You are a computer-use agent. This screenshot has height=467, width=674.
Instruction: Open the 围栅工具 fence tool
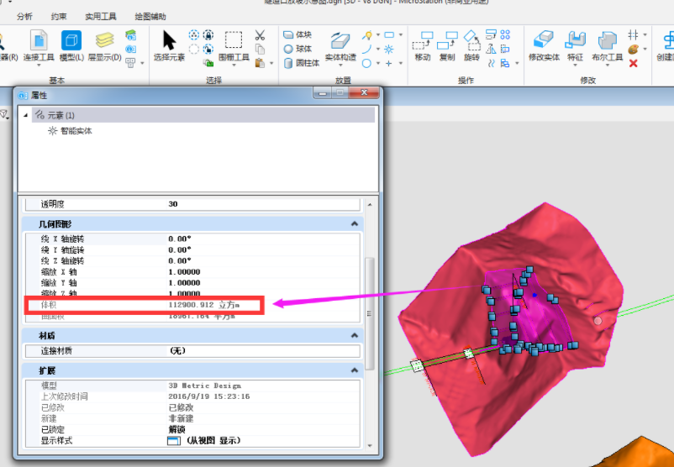coord(234,46)
